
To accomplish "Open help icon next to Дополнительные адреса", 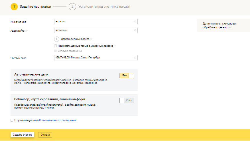I will point(91,39).
